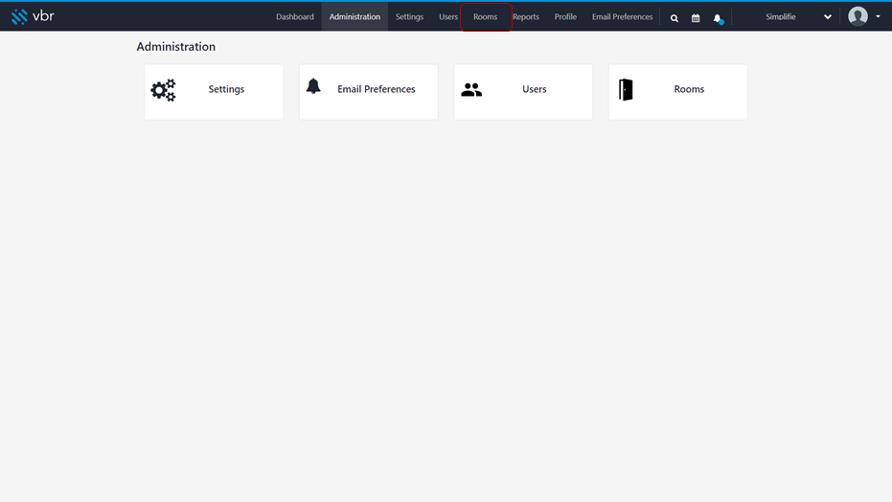Expand the caret next to the avatar
The image size is (892, 502).
click(x=878, y=16)
